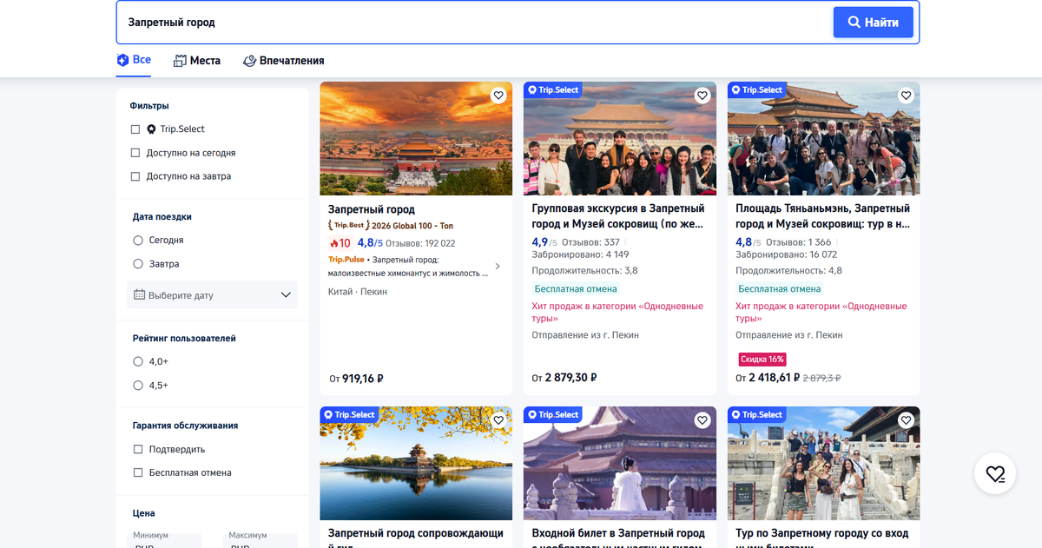The image size is (1042, 548).
Task: Select the Завтра trip date radio
Action: point(138,264)
